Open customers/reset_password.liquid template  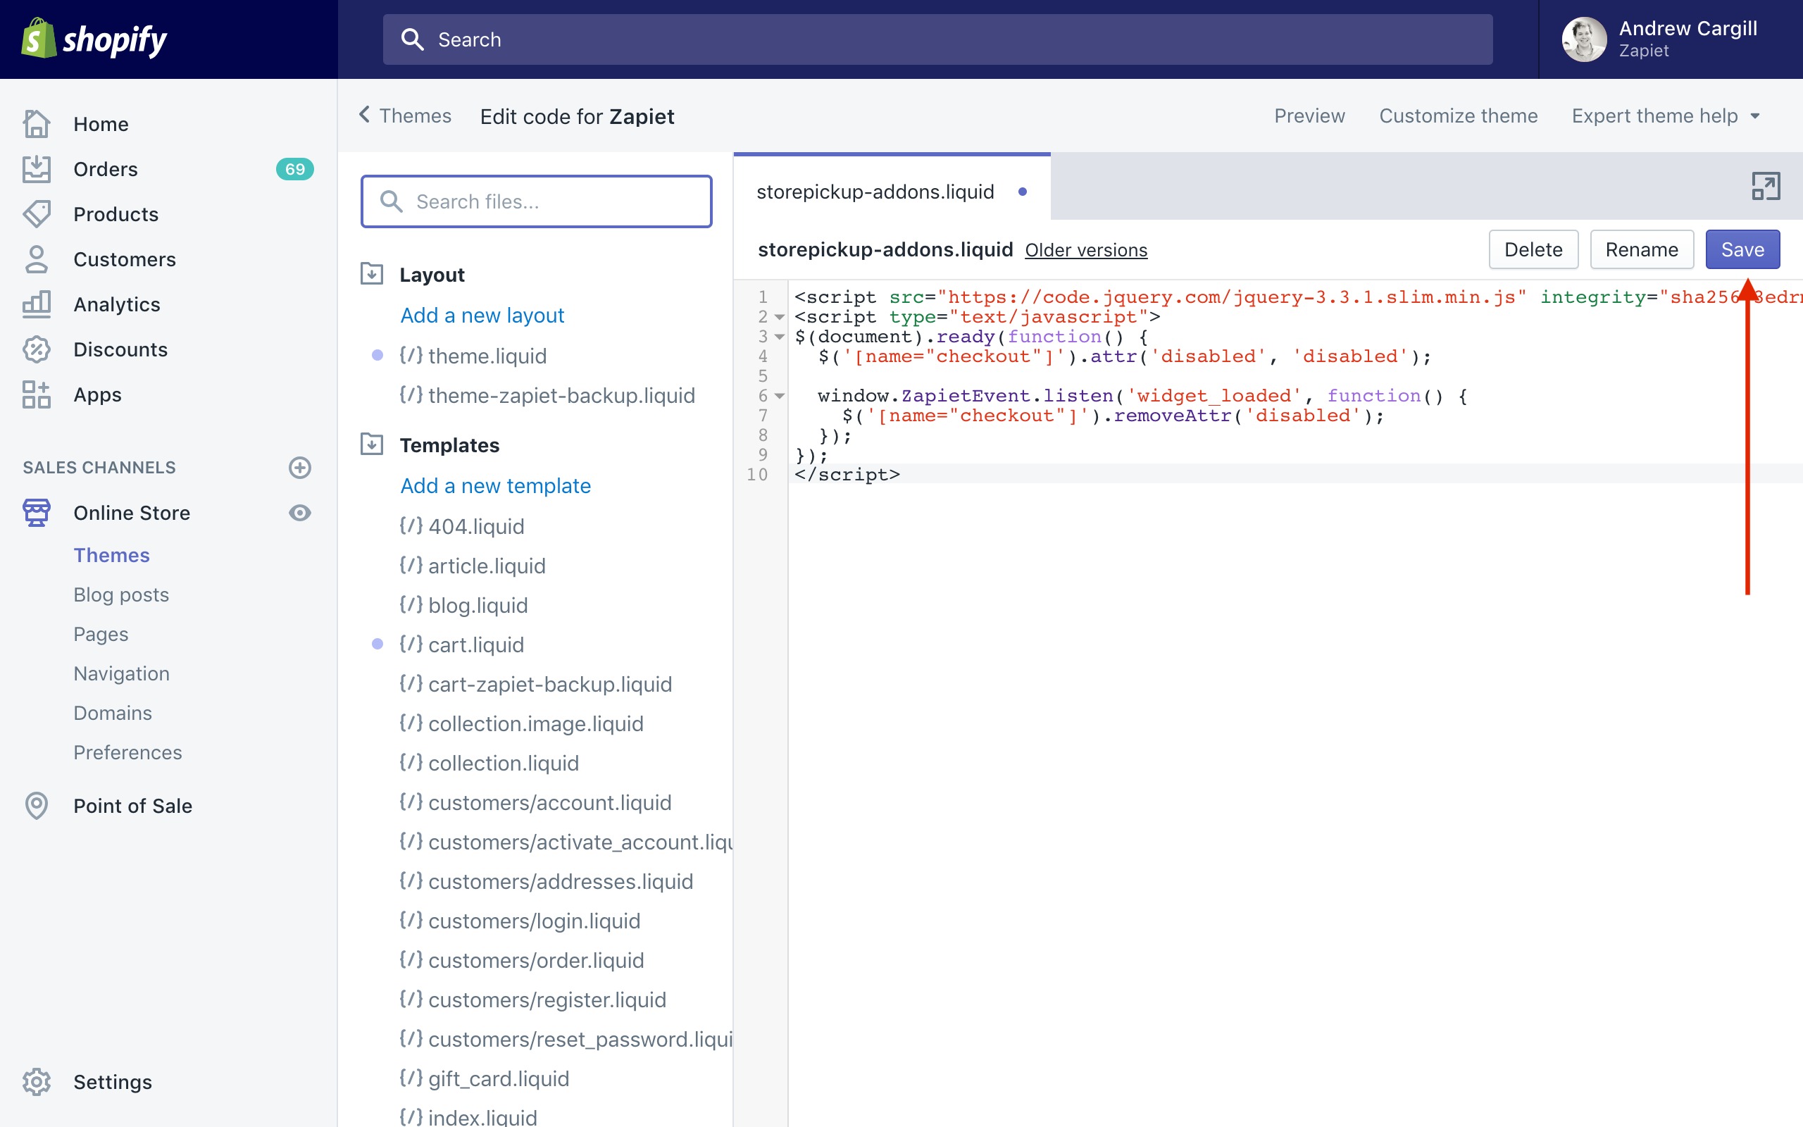[x=566, y=1040]
